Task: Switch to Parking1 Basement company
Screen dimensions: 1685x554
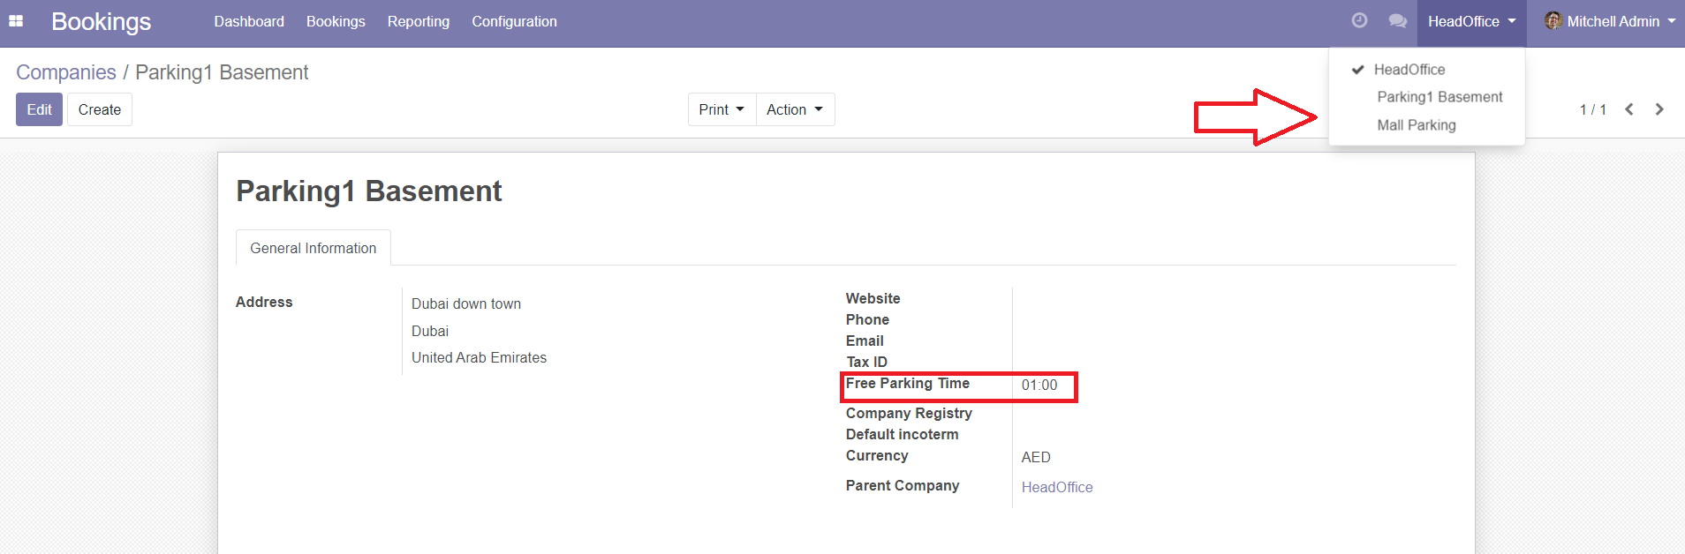Action: point(1439,97)
